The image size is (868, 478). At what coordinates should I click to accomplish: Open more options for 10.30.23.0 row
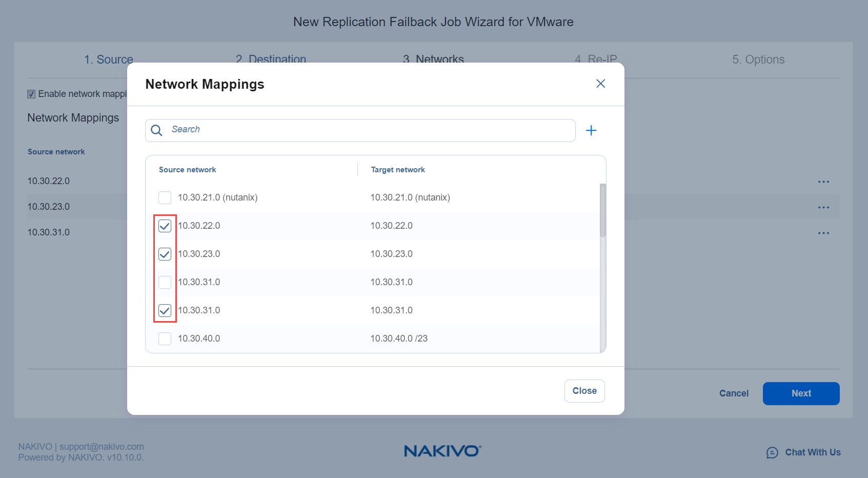[x=823, y=207]
